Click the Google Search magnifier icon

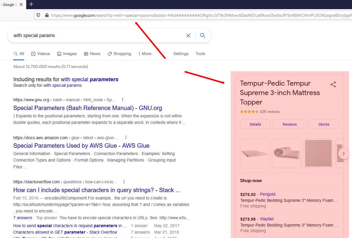[x=203, y=35]
